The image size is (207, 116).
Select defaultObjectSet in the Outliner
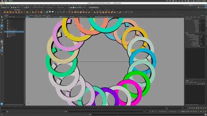[x=12, y=35]
